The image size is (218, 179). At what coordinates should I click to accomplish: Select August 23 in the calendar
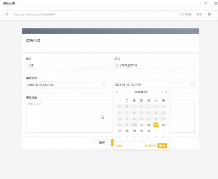click(x=141, y=125)
